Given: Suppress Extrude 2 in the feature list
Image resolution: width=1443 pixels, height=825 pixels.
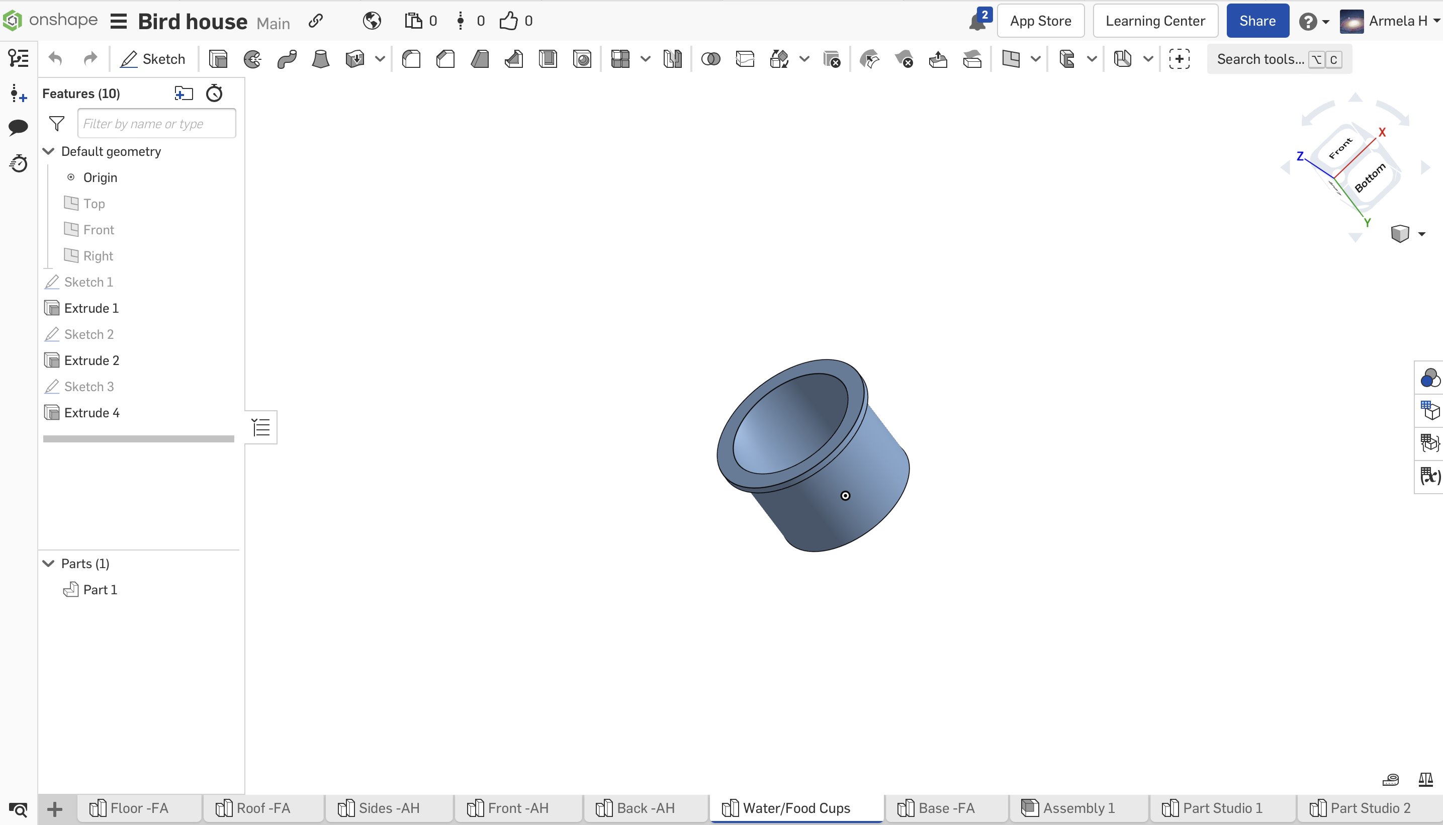Looking at the screenshot, I should click(91, 360).
